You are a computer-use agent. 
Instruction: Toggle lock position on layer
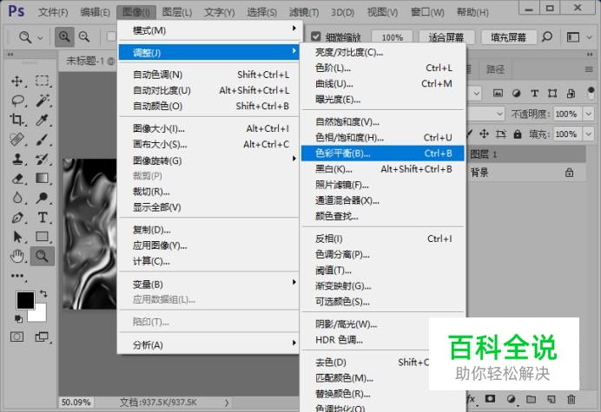pos(484,134)
